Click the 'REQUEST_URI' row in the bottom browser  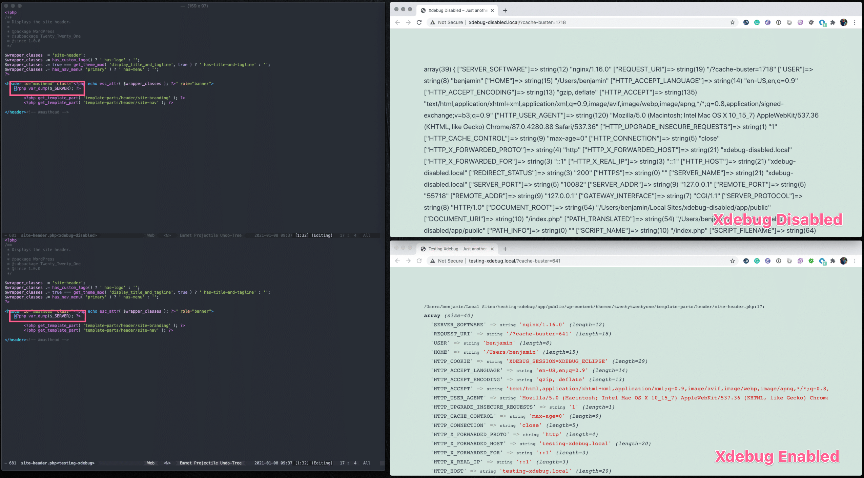(x=521, y=334)
